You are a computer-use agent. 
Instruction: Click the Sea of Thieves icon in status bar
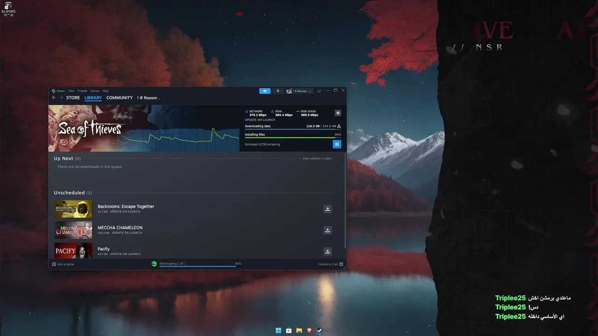154,264
